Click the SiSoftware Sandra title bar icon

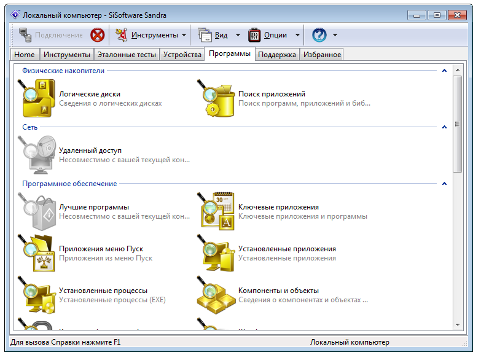15,14
